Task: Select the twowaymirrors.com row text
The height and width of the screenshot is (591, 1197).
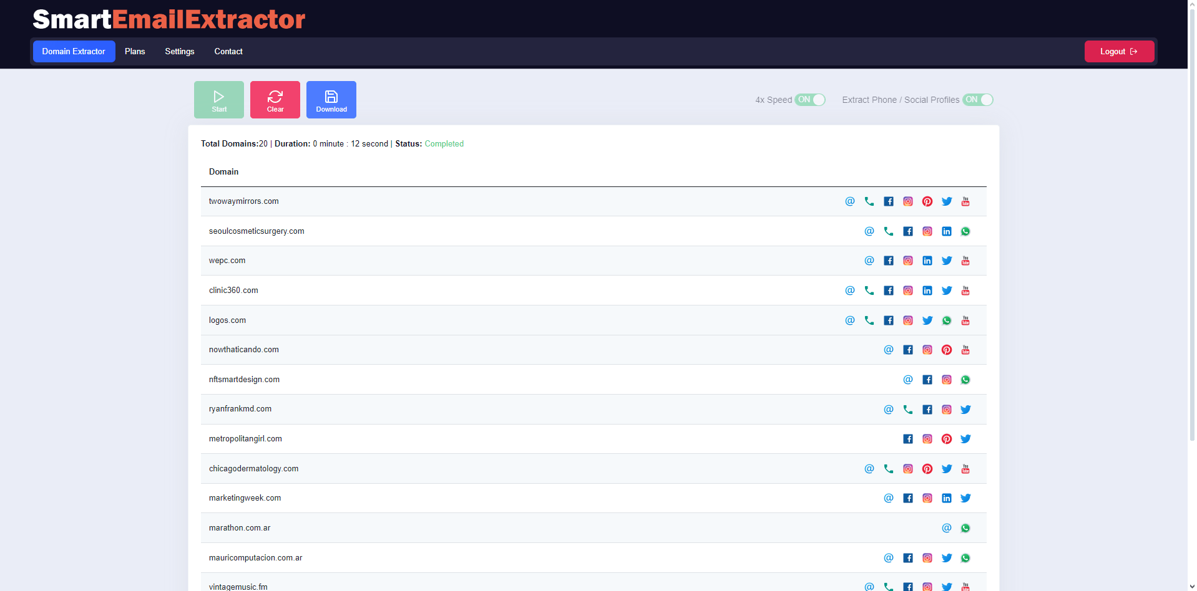Action: click(x=244, y=201)
